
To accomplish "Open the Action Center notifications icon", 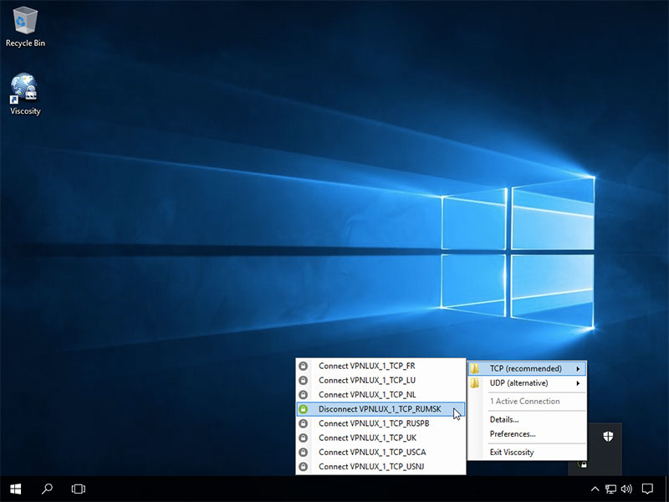I will click(x=647, y=489).
